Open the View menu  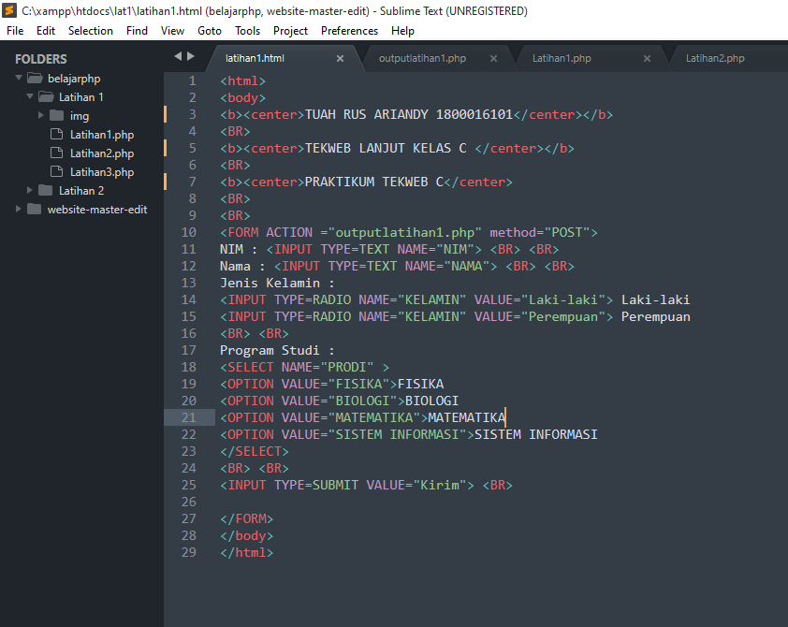[172, 31]
